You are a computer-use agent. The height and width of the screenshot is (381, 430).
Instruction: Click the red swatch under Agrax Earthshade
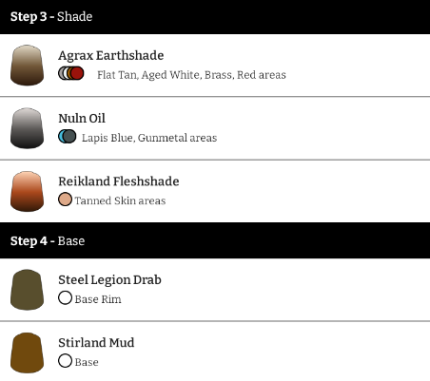click(x=77, y=73)
